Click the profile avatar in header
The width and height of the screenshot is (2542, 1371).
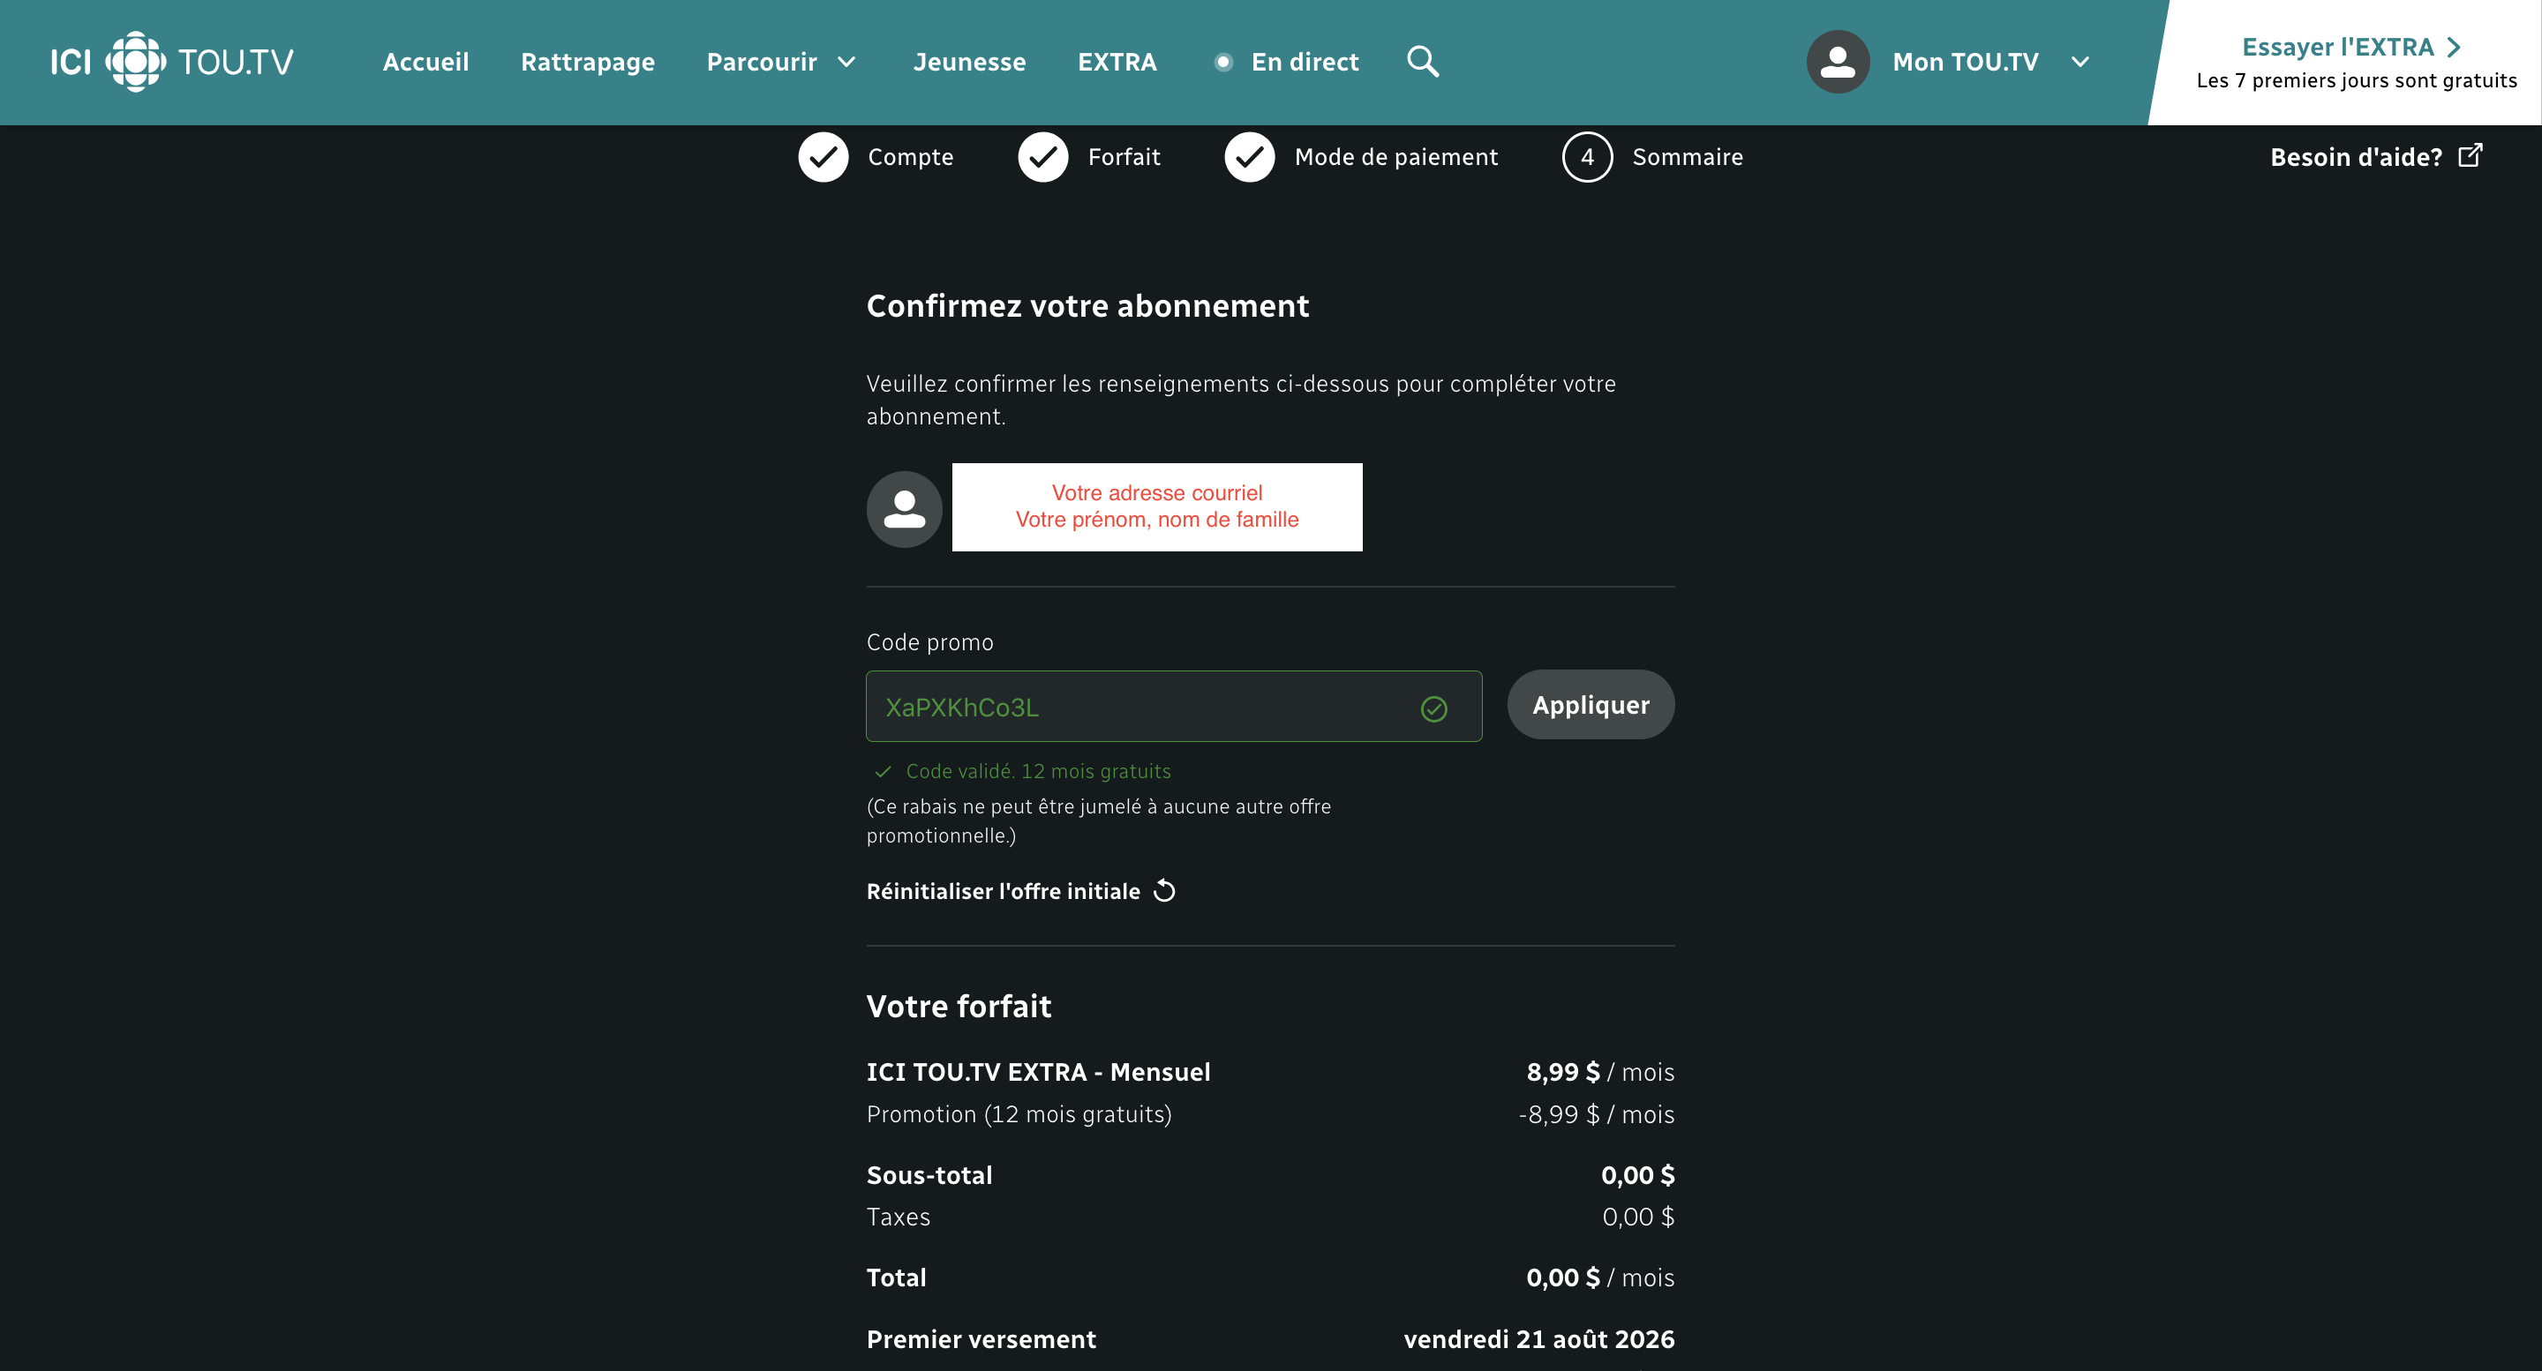tap(1838, 61)
